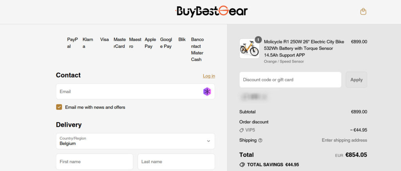This screenshot has height=171, width=401.
Task: Click the First name field
Action: (x=94, y=162)
